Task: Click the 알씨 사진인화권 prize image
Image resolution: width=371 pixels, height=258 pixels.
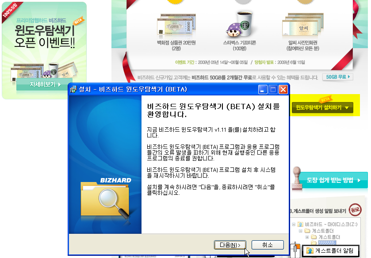Action: [303, 25]
